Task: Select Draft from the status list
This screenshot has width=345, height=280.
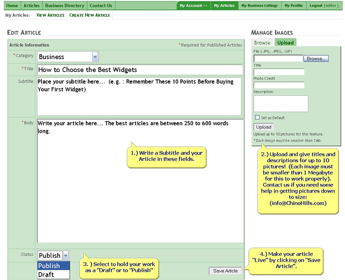Action: pos(46,275)
